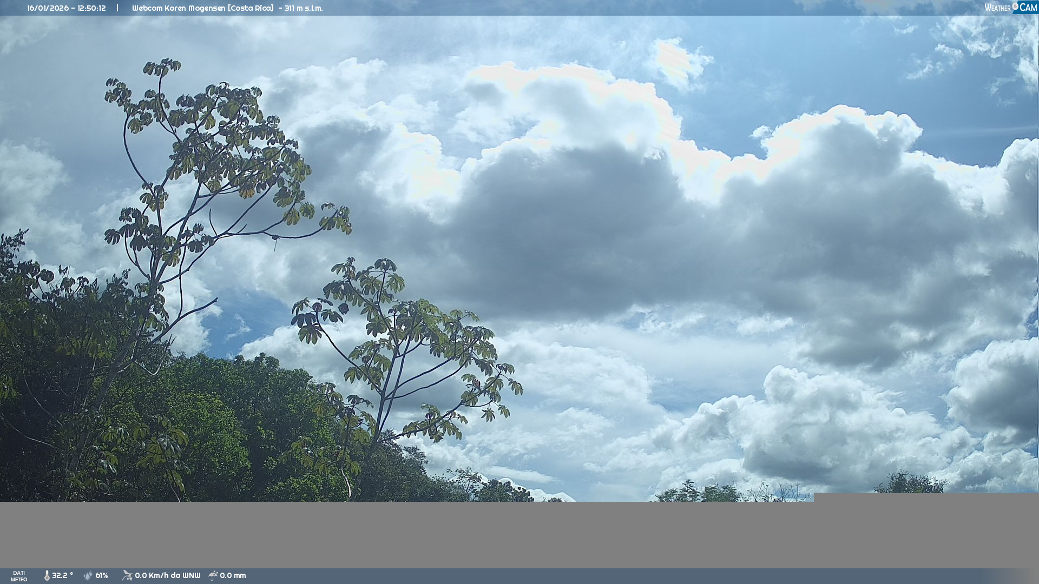Click the WeatherCam logo
This screenshot has width=1039, height=584.
[x=1010, y=8]
